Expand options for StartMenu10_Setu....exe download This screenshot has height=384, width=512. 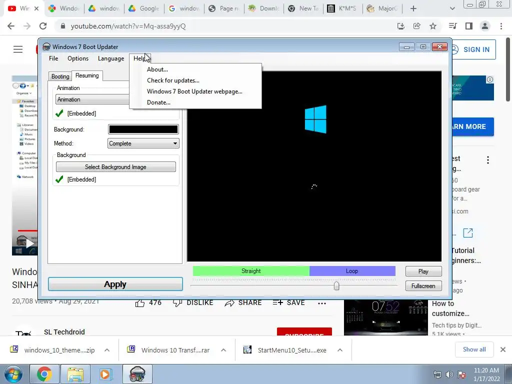pyautogui.click(x=340, y=350)
